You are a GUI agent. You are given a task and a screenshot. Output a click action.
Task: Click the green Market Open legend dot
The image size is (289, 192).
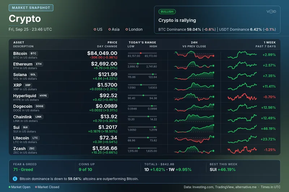click(x=10, y=187)
